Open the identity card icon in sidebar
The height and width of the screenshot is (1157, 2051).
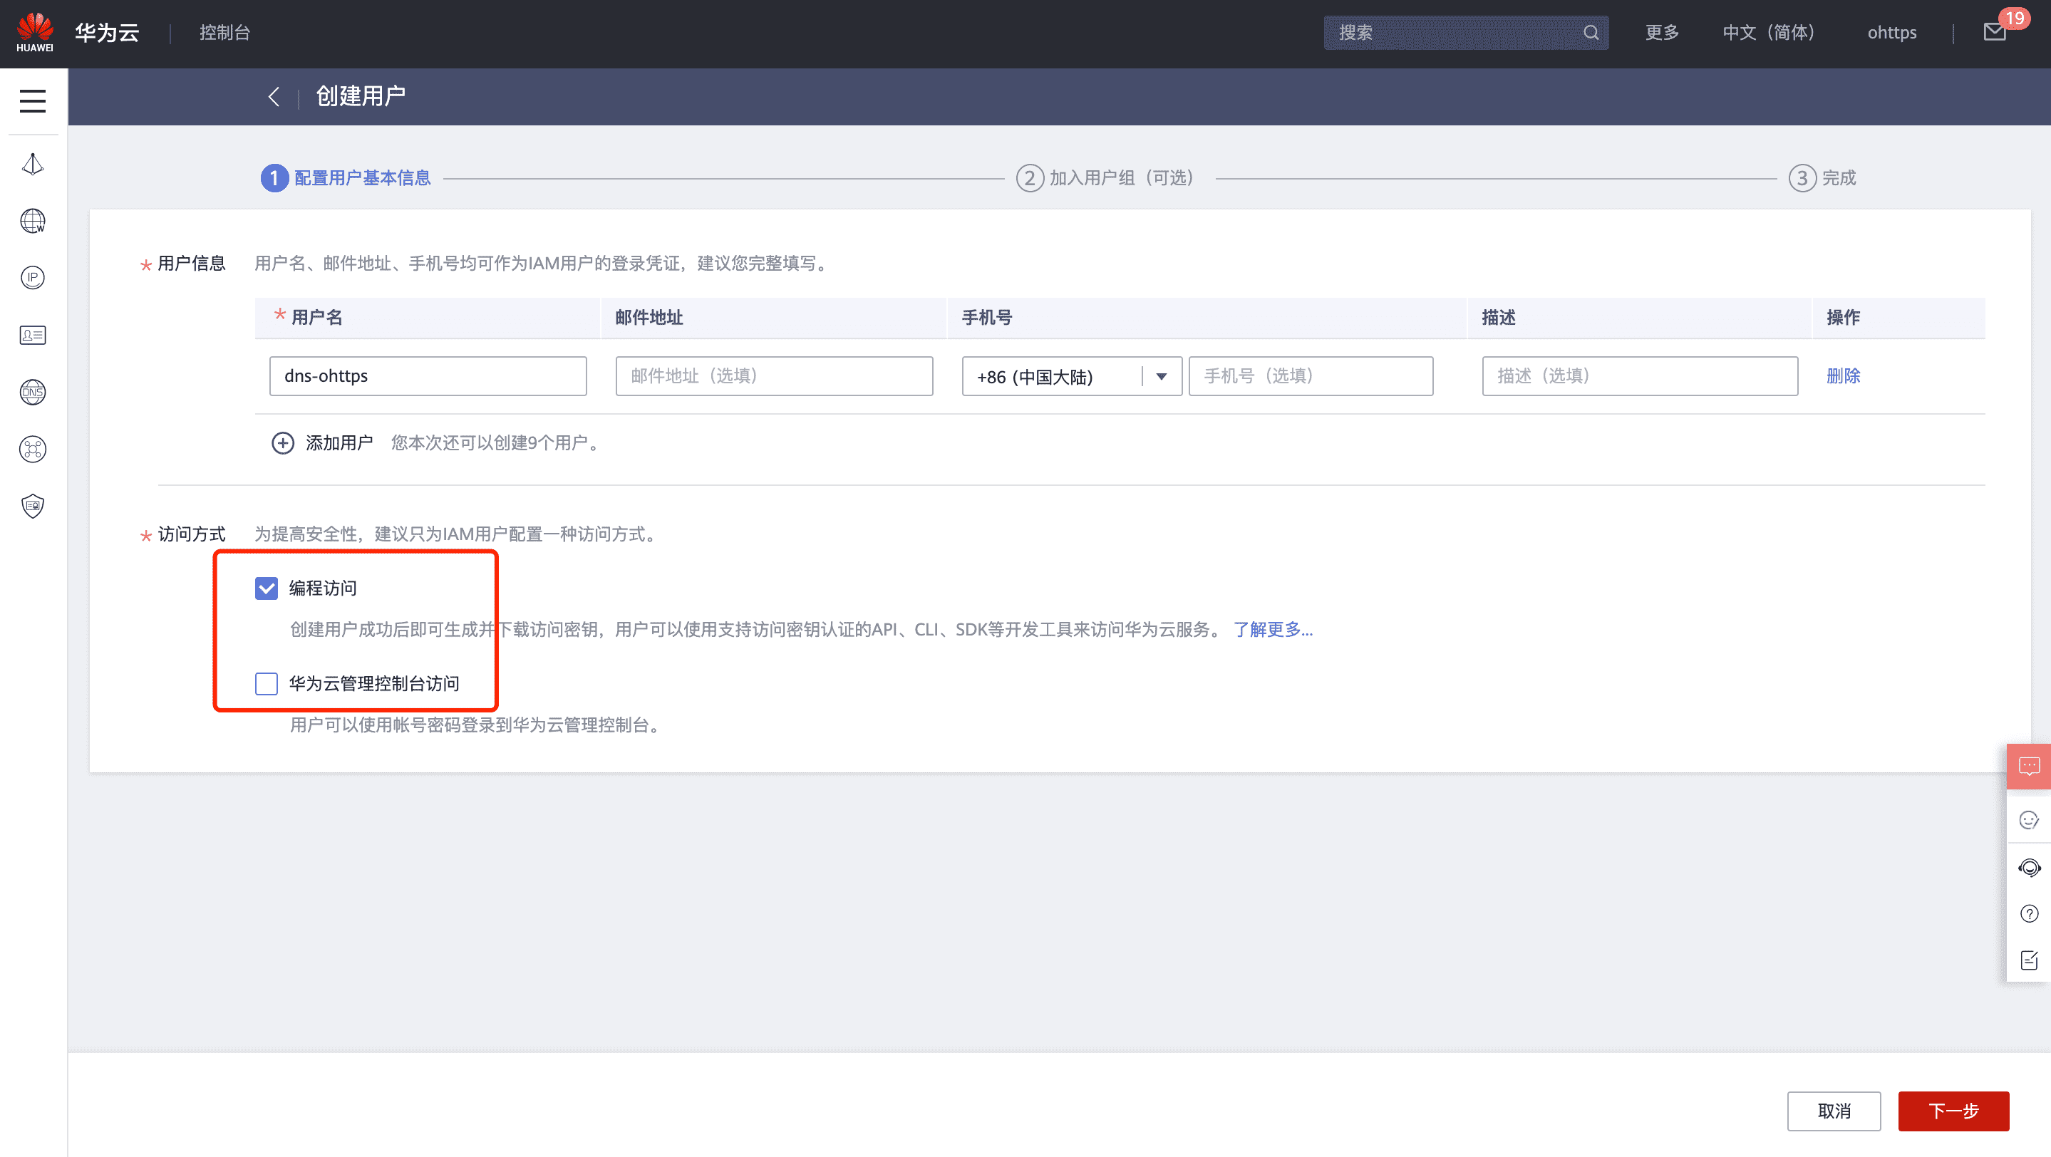point(33,335)
